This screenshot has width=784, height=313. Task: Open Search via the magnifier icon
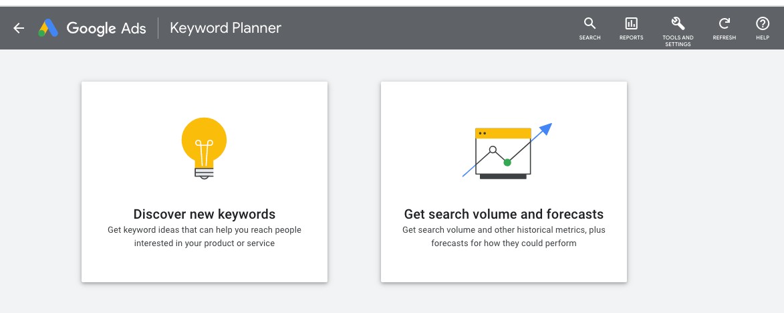pos(590,24)
